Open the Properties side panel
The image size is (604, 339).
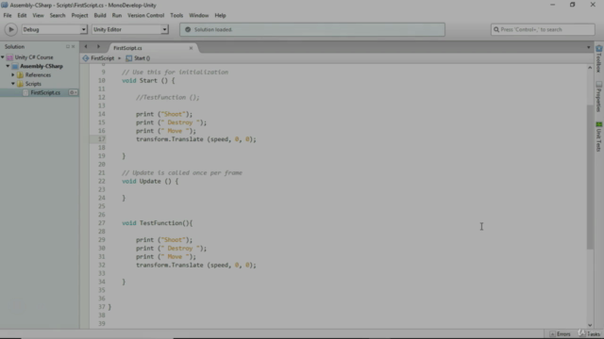point(599,96)
